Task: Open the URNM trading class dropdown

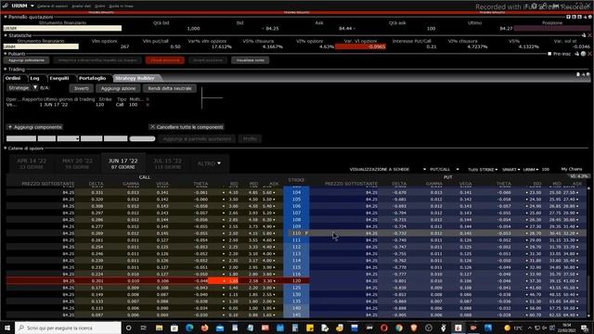Action: point(531,169)
